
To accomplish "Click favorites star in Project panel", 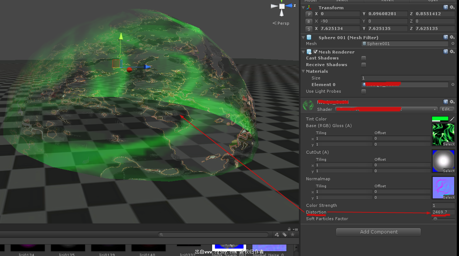I will click(x=293, y=234).
